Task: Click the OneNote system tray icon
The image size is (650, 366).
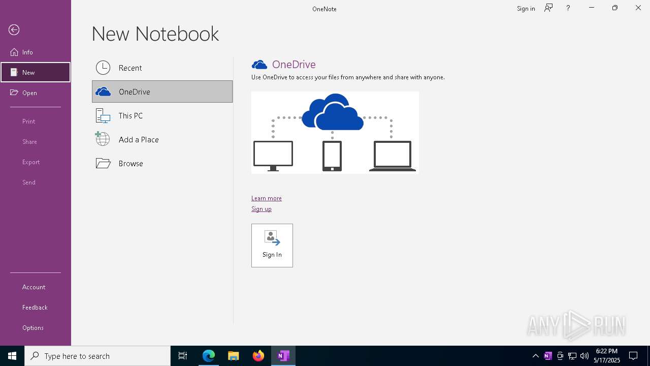Action: click(548, 356)
